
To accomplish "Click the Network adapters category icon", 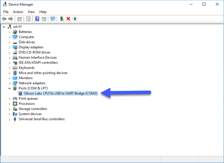I will pyautogui.click(x=15, y=83).
